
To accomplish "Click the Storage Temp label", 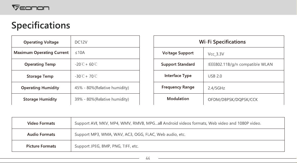I will coord(40,76).
